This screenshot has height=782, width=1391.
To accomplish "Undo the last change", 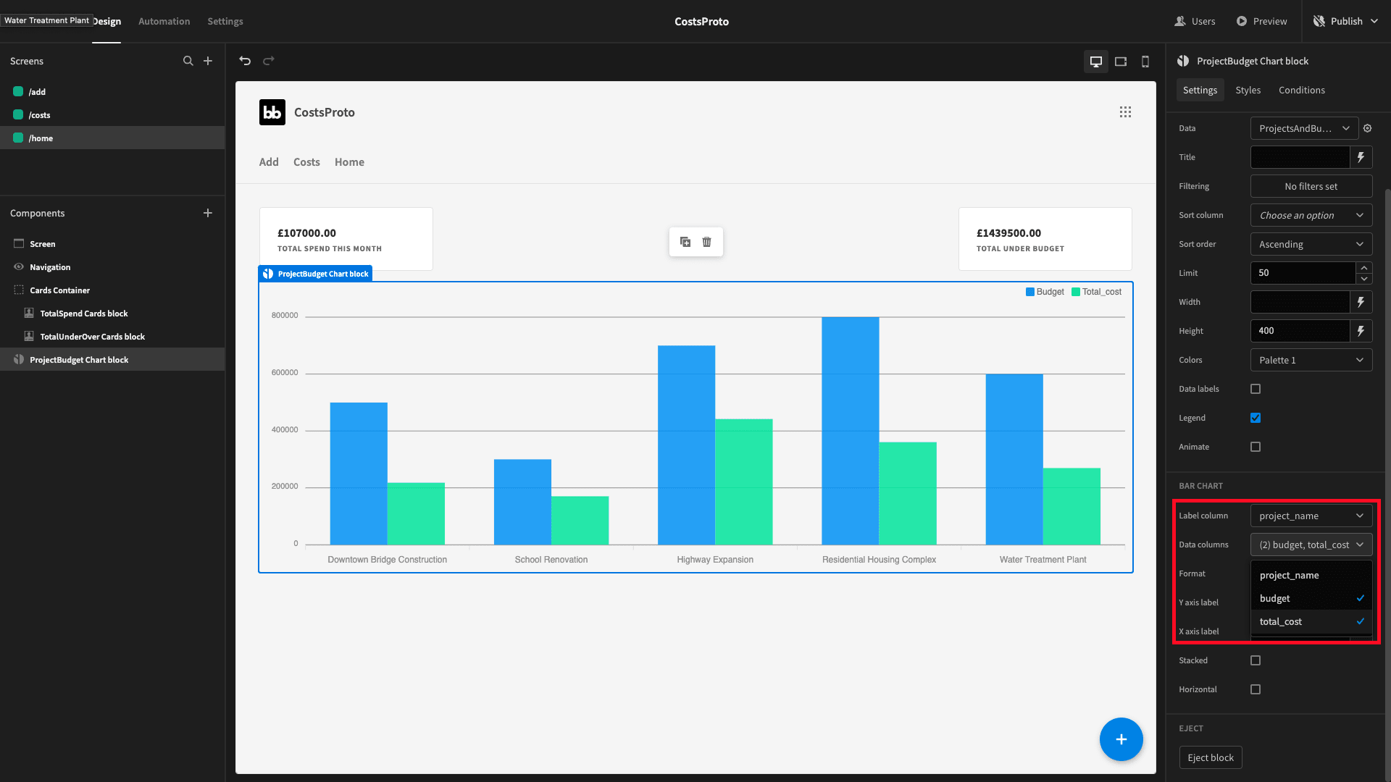I will pyautogui.click(x=245, y=61).
